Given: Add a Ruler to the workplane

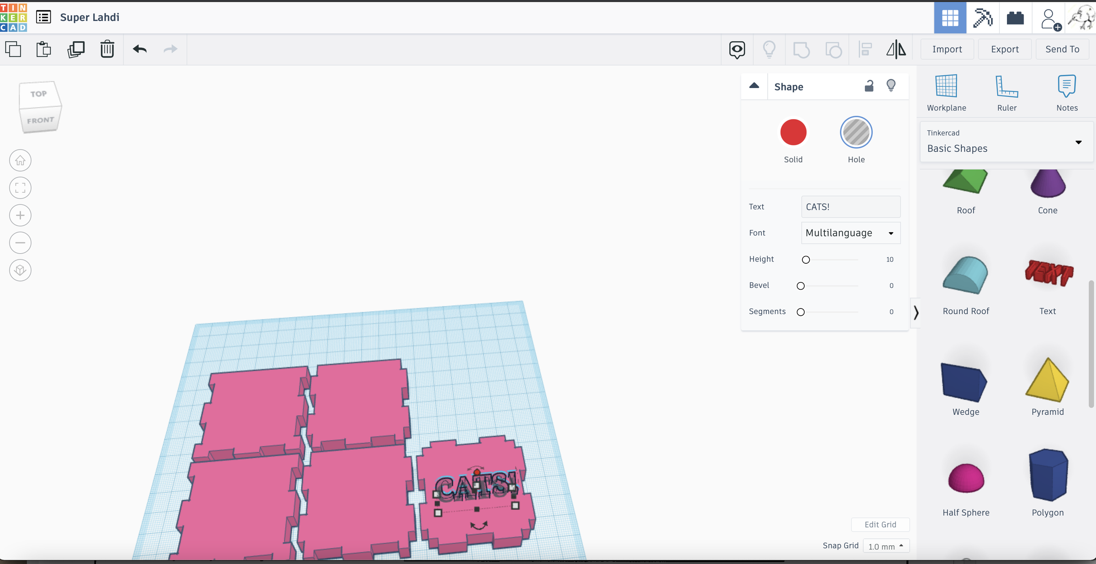Looking at the screenshot, I should tap(1007, 91).
